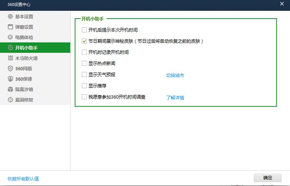The image size is (290, 186).
Task: Tick the 开机时记录开机时间 checkbox
Action: coord(84,52)
